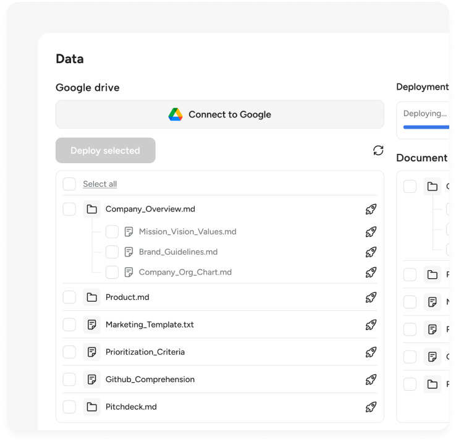Select the Github_Comprehension checkbox

[70, 379]
